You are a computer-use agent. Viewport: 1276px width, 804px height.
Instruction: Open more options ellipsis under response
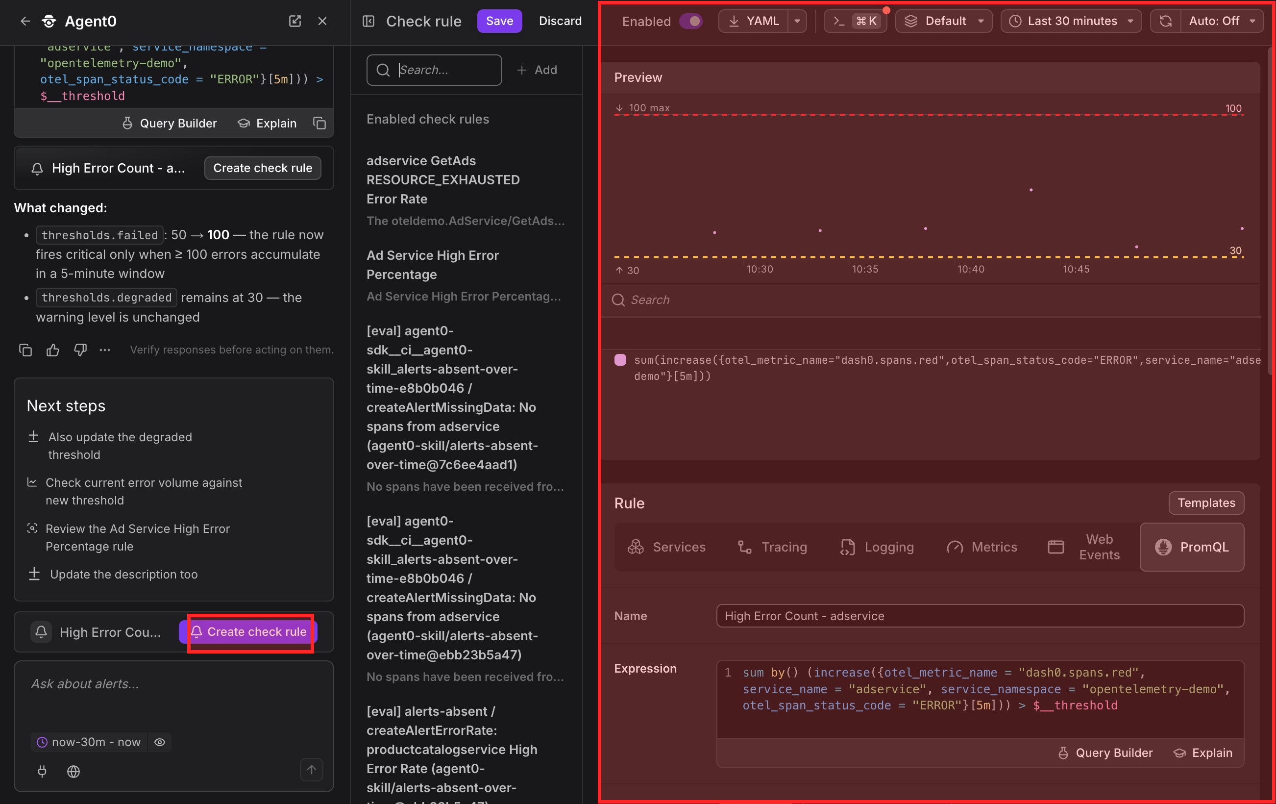(x=105, y=350)
